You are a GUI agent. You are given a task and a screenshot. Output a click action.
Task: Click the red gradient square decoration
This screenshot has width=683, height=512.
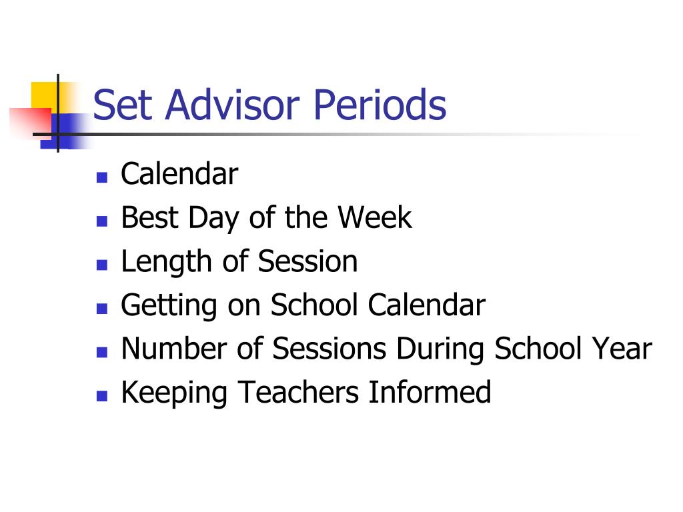(x=31, y=123)
